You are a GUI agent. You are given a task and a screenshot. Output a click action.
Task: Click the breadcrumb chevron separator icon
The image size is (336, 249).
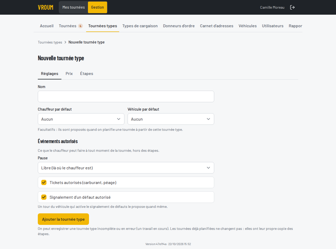pos(65,42)
